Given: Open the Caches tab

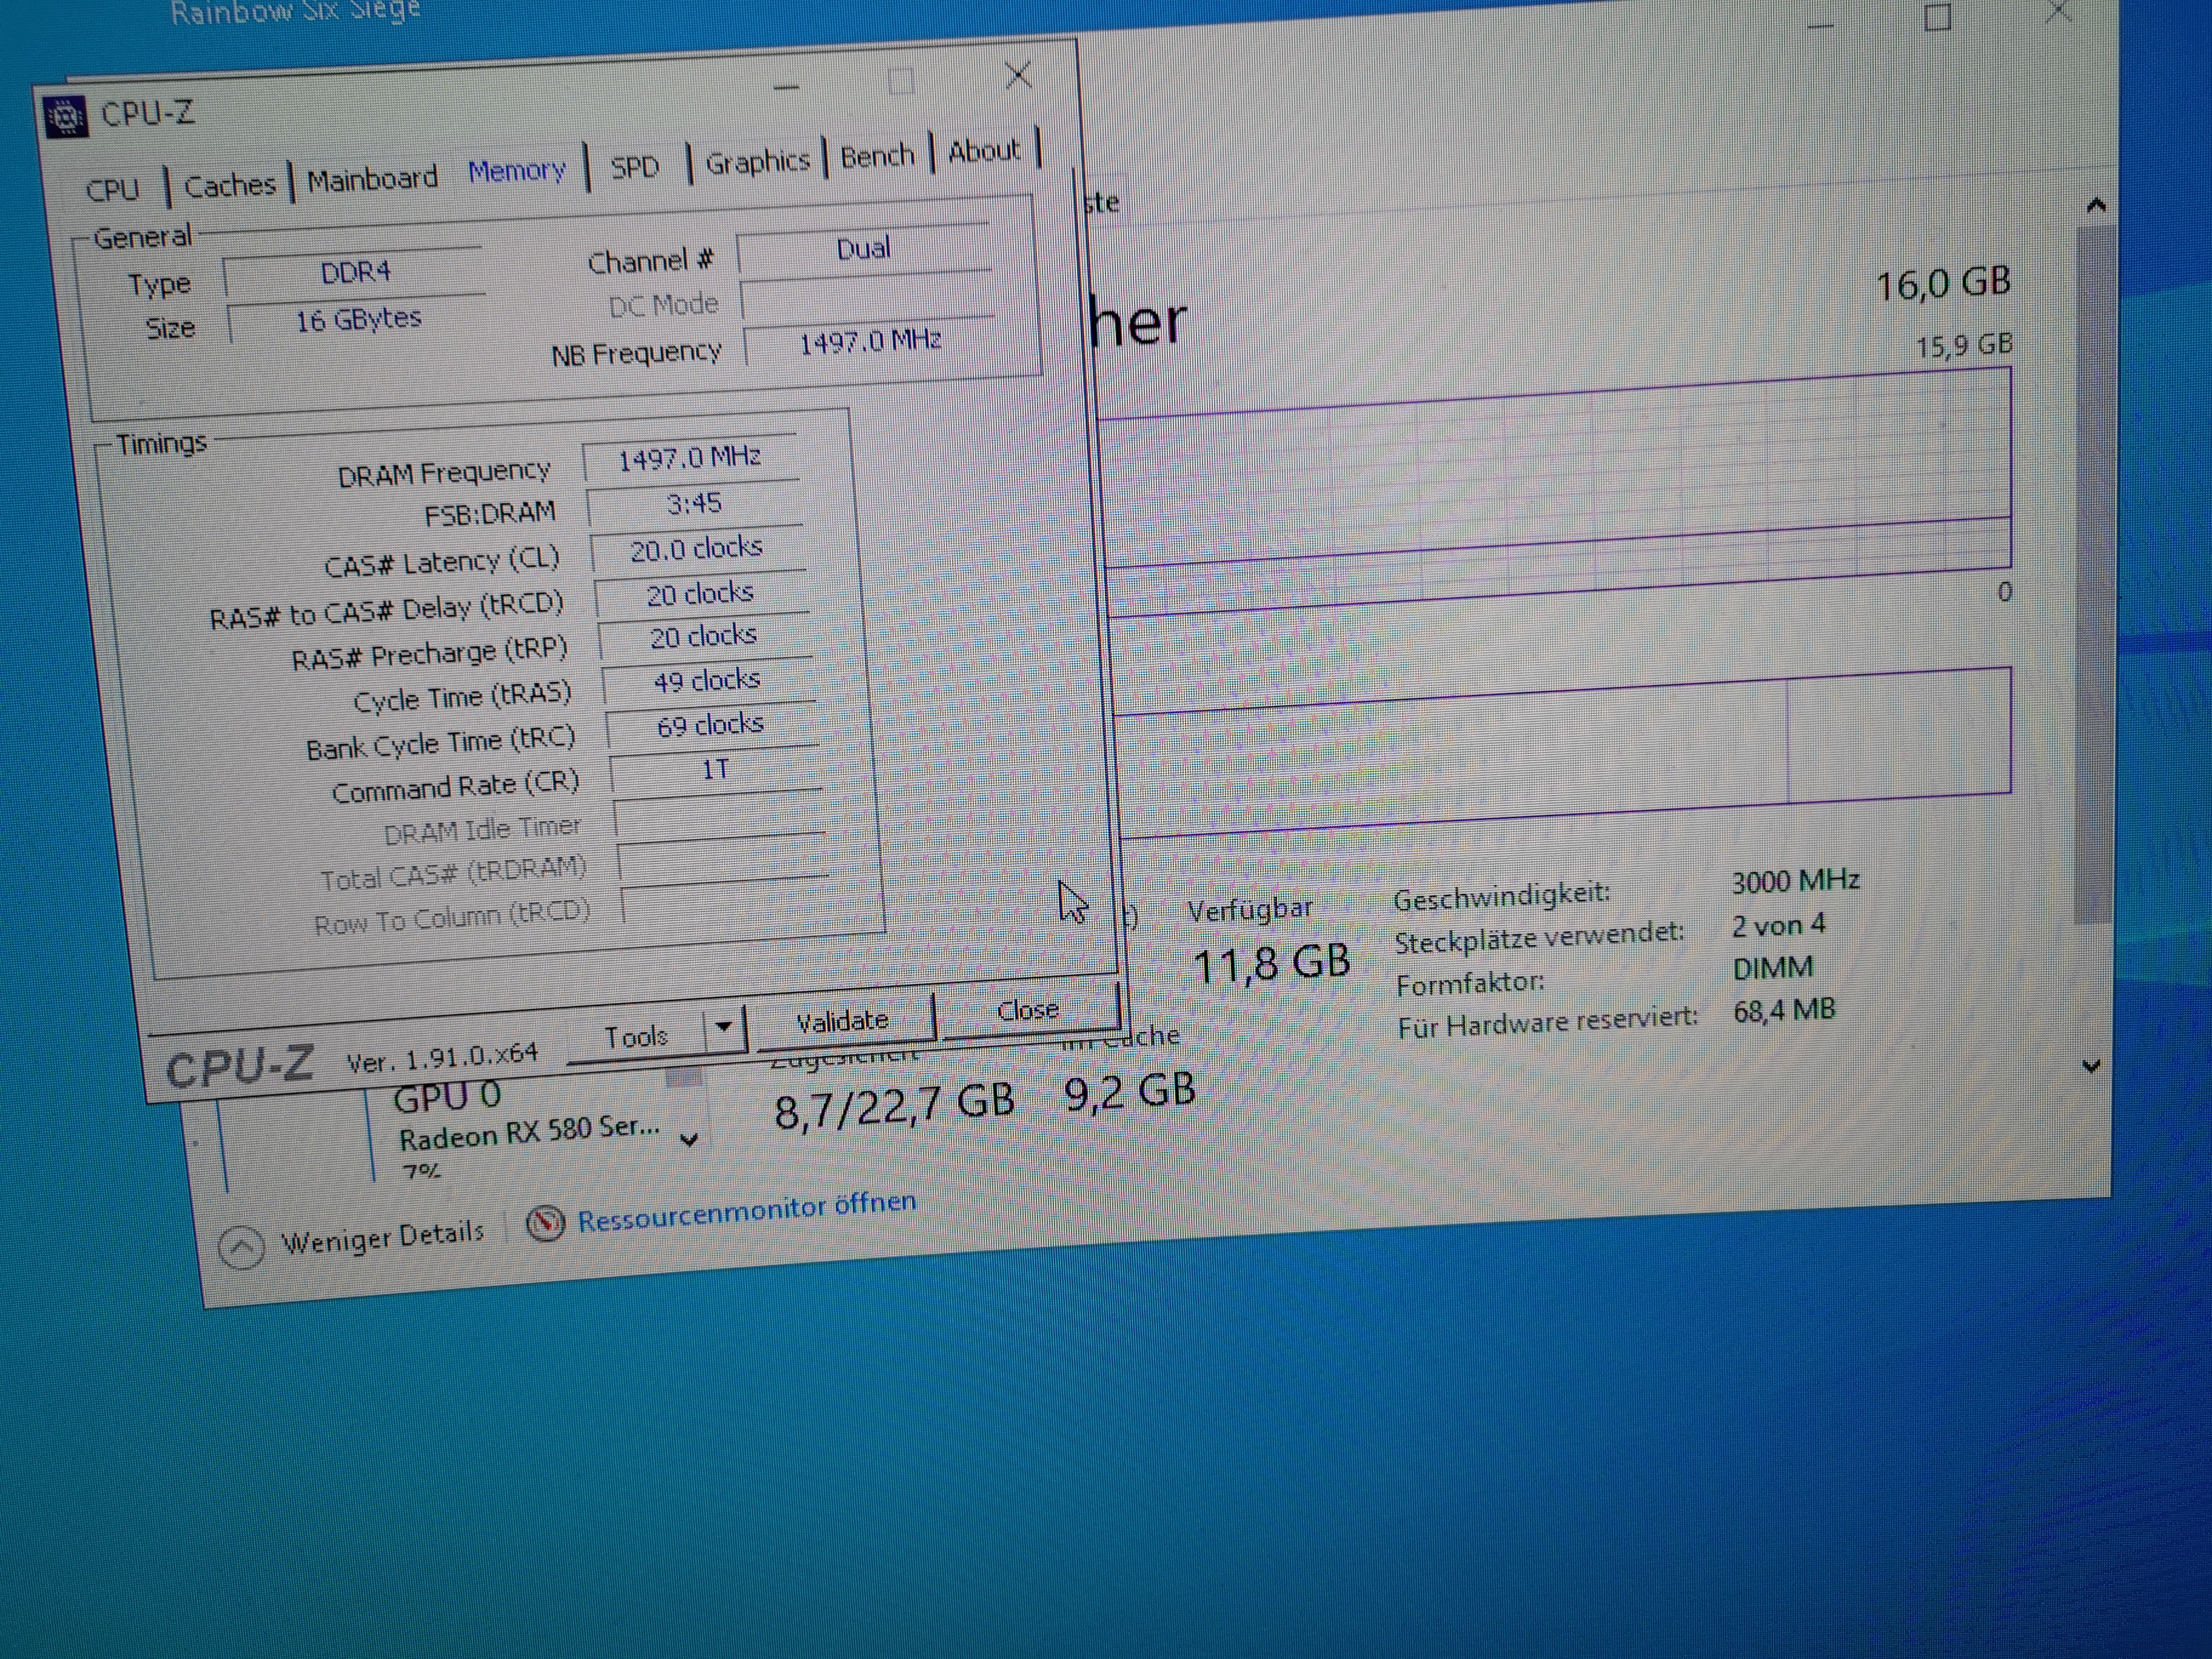Looking at the screenshot, I should tap(229, 186).
